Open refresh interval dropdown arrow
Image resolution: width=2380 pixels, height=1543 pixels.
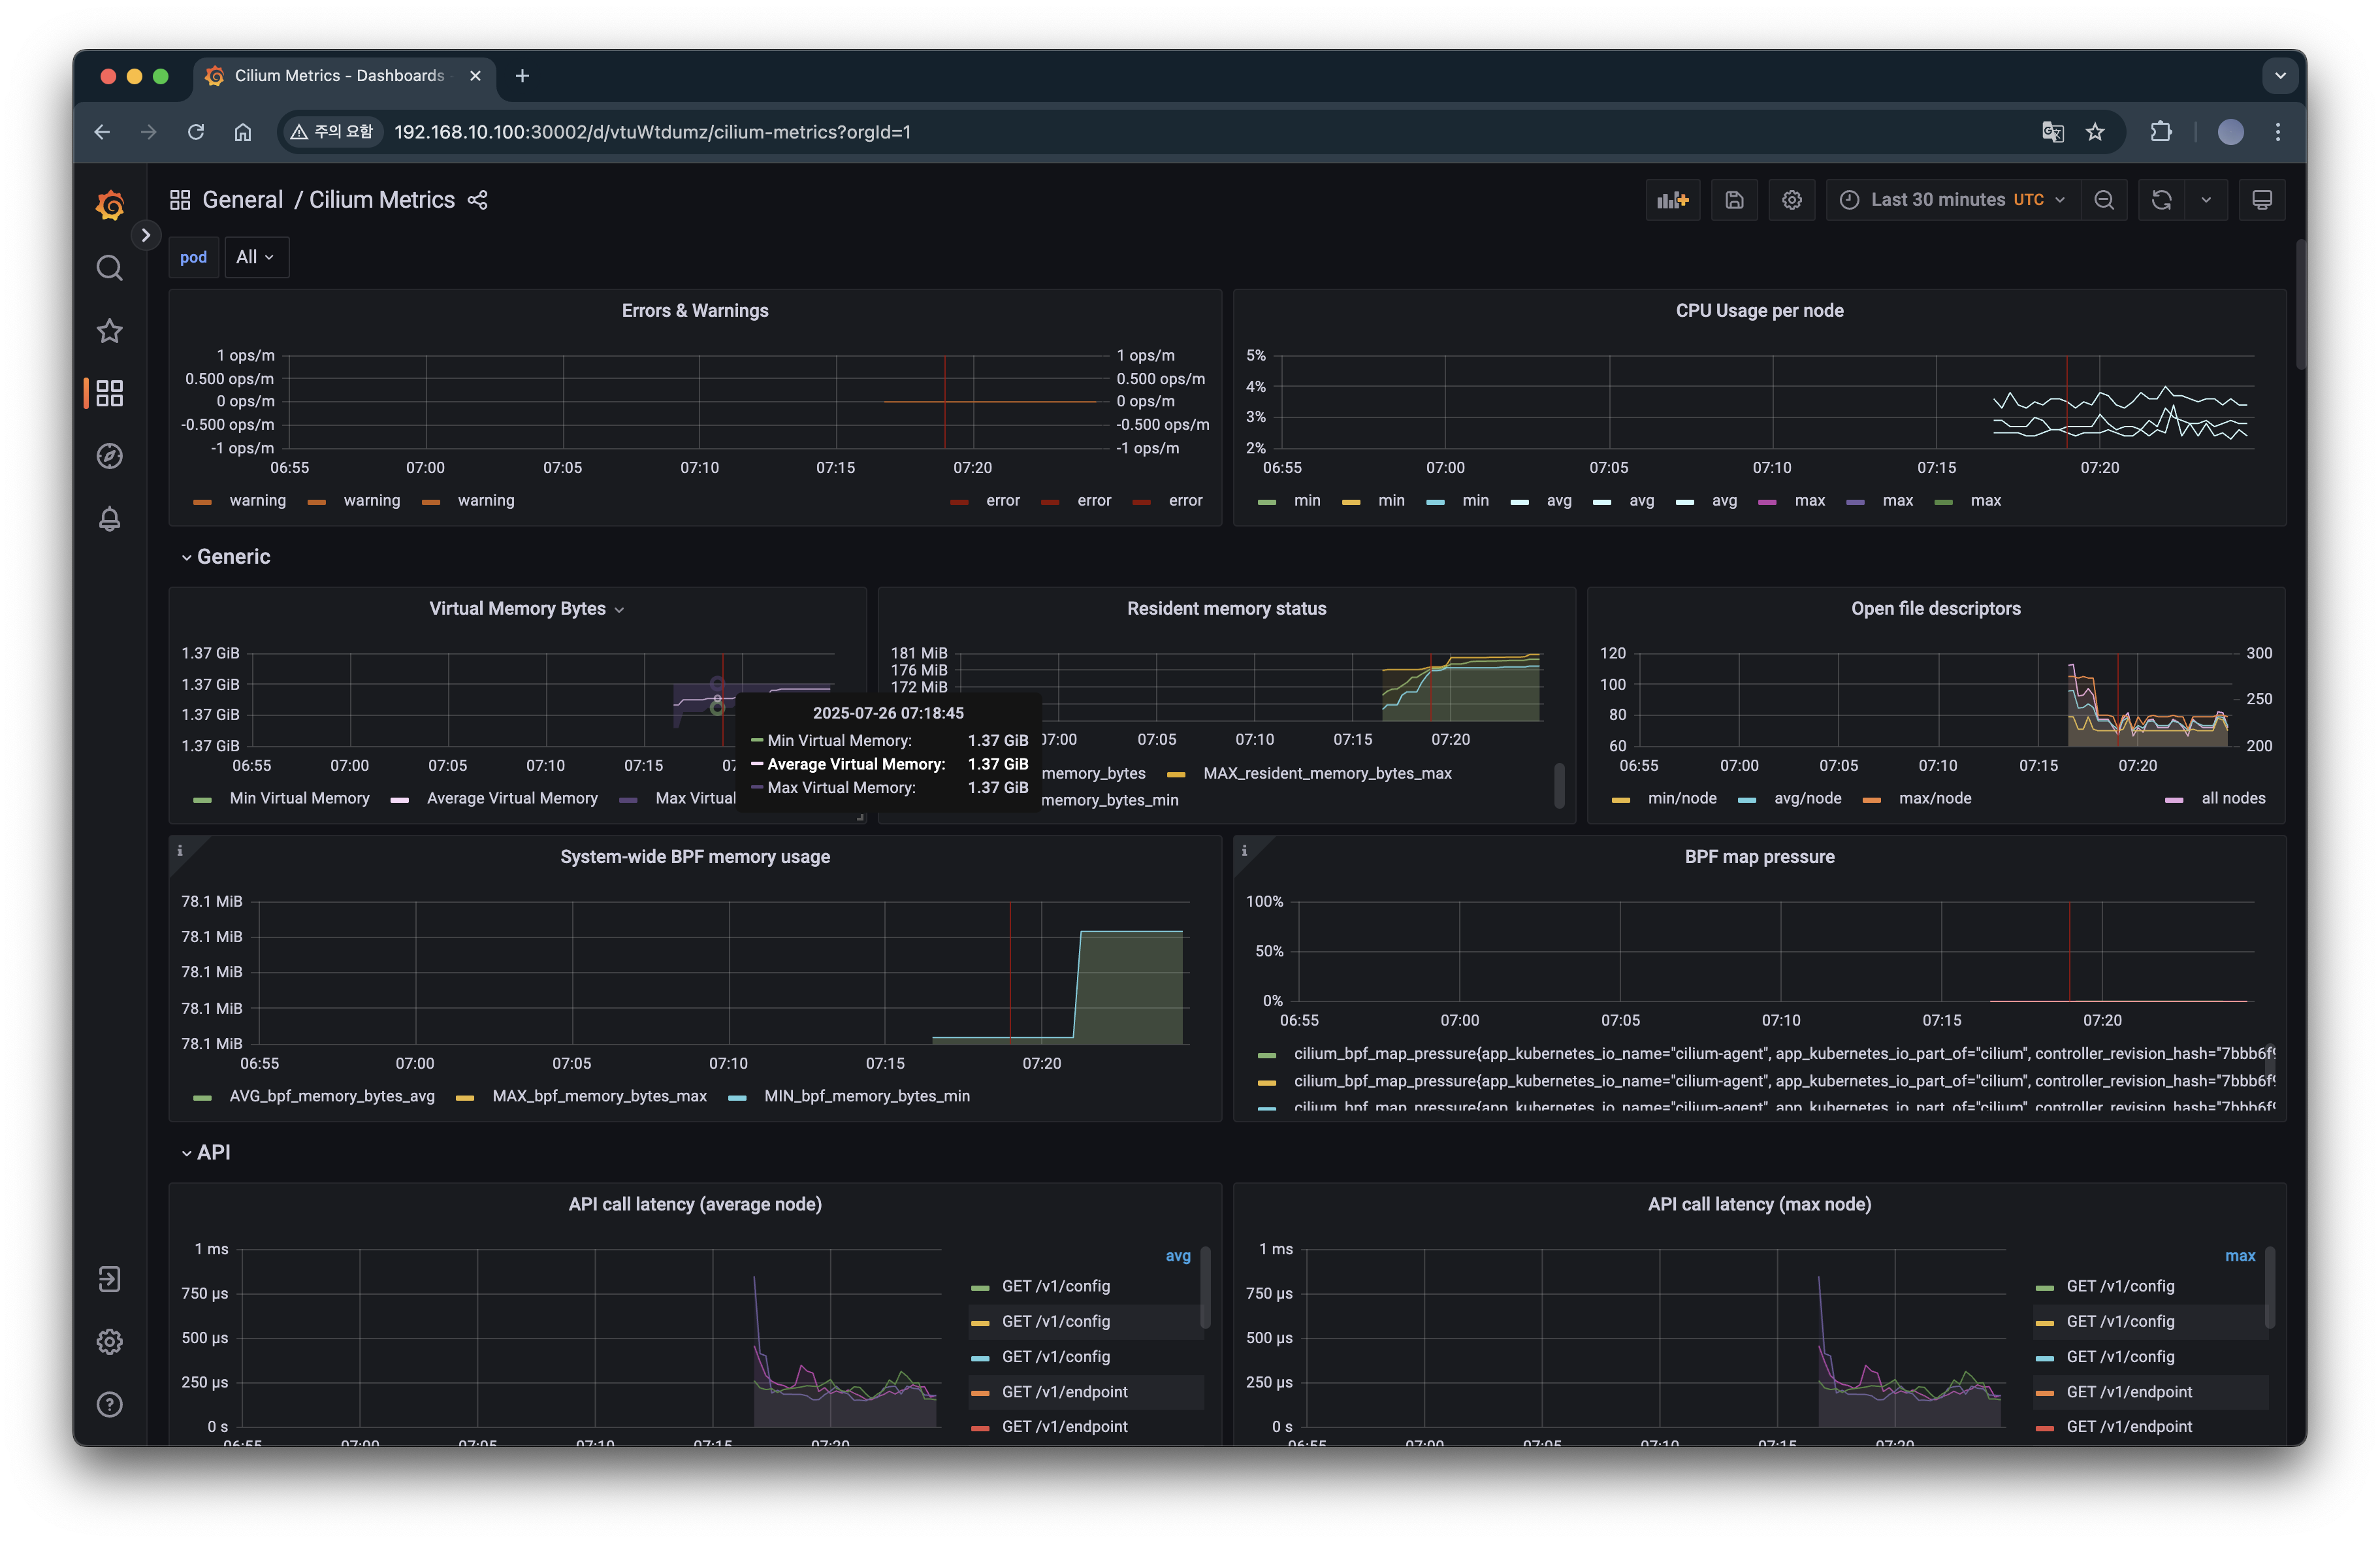(2206, 200)
